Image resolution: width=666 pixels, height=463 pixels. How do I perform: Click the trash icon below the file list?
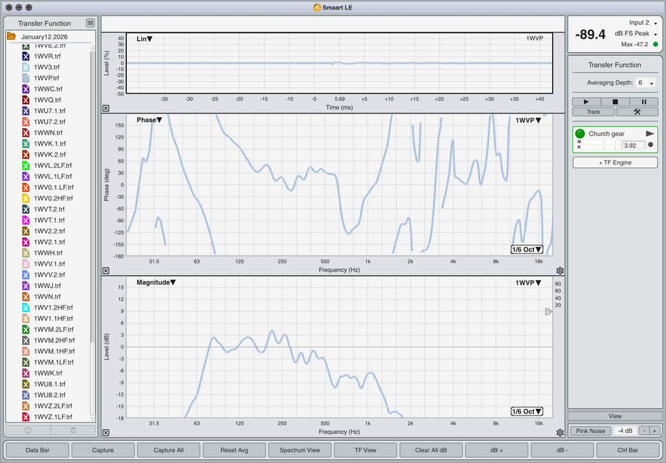point(73,430)
